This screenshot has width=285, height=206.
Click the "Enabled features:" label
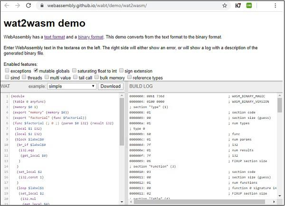pos(21,64)
